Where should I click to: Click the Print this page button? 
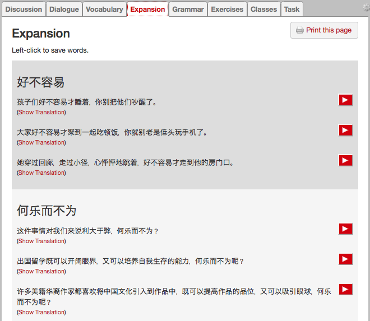pyautogui.click(x=324, y=30)
